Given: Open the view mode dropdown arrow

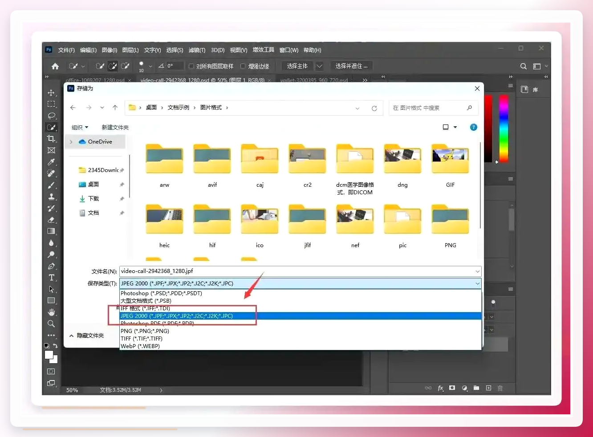Looking at the screenshot, I should tap(455, 127).
